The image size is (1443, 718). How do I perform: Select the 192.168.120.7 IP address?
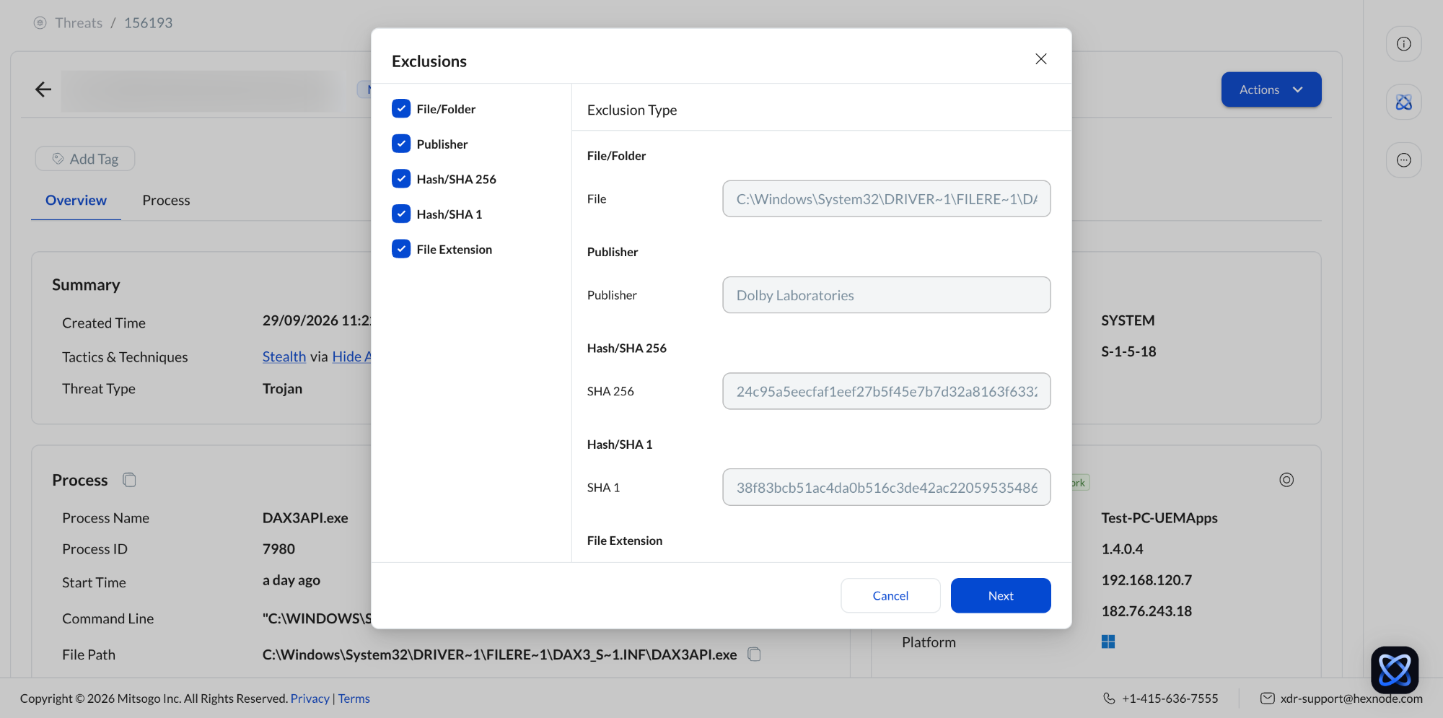(x=1146, y=579)
